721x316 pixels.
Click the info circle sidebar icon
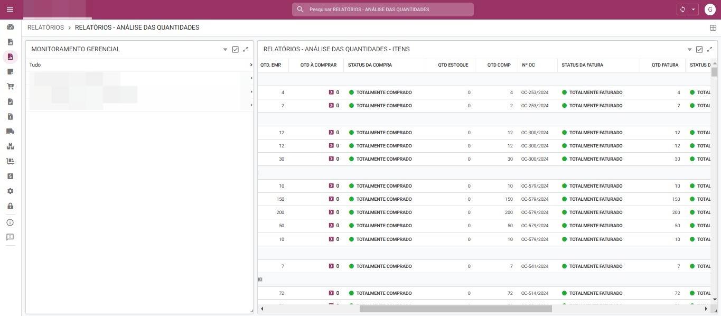10,222
